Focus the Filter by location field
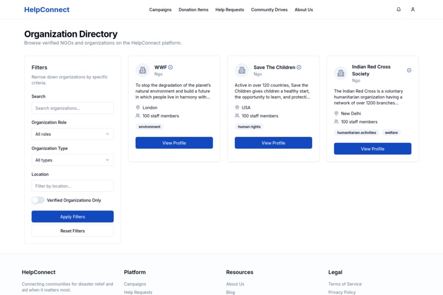This screenshot has width=443, height=295. click(73, 186)
